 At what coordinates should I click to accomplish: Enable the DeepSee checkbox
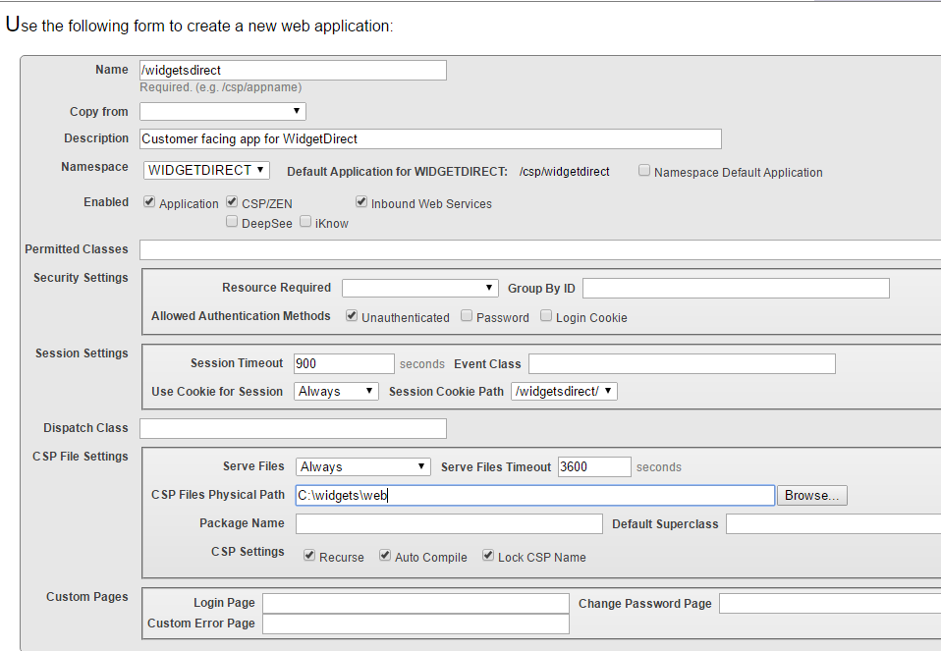[x=232, y=222]
